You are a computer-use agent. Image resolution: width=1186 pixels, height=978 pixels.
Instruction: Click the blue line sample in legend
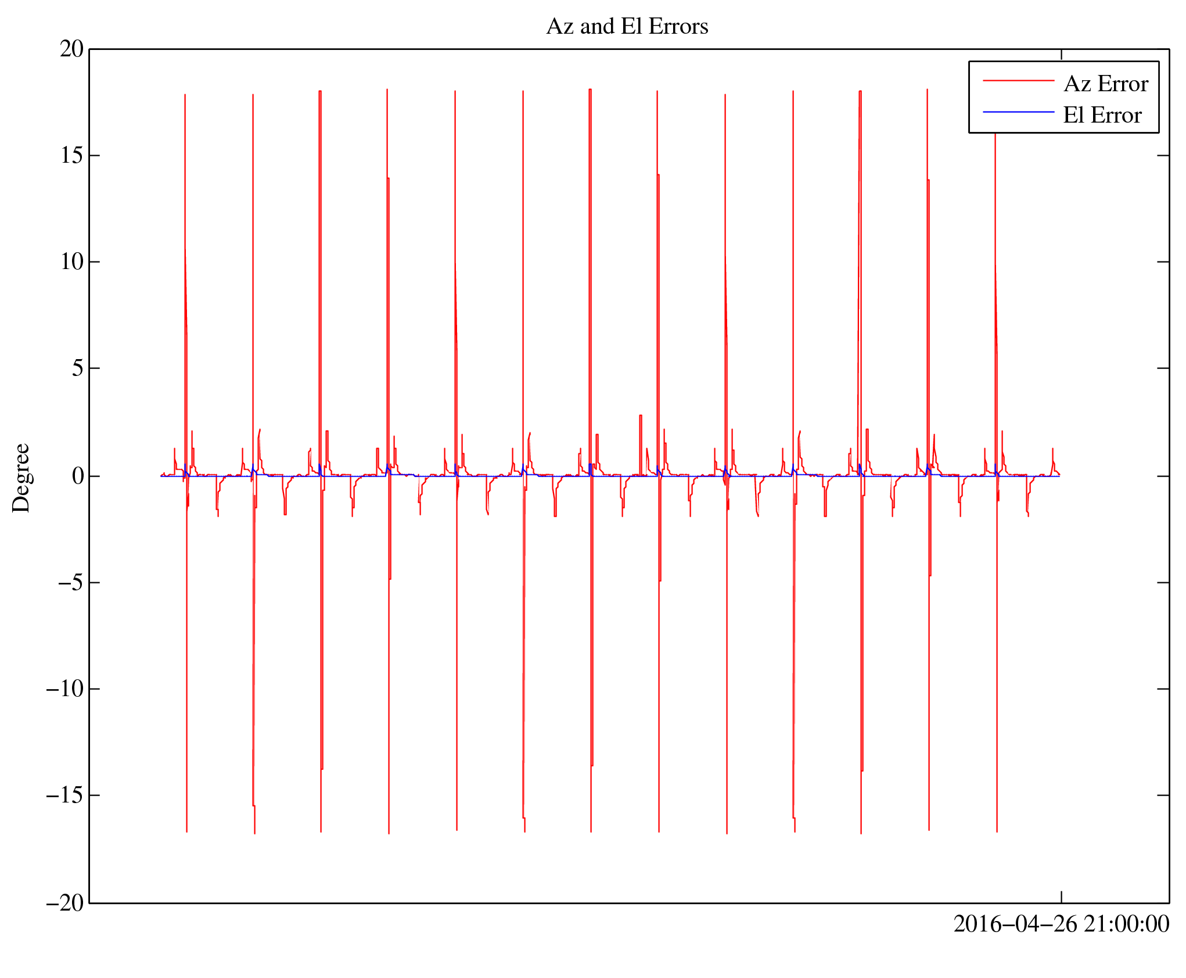pyautogui.click(x=1018, y=112)
